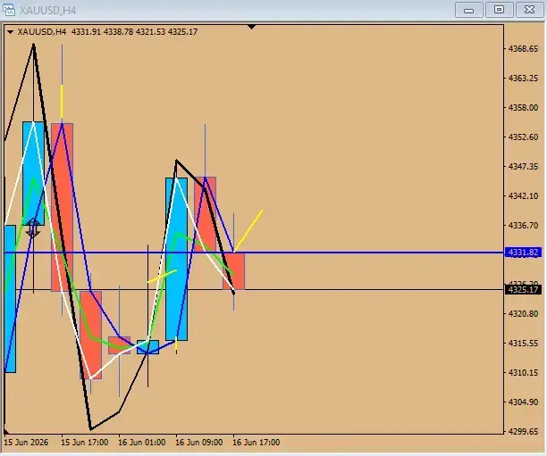Click the 4336.70 price scale value
The width and height of the screenshot is (547, 456).
point(523,226)
